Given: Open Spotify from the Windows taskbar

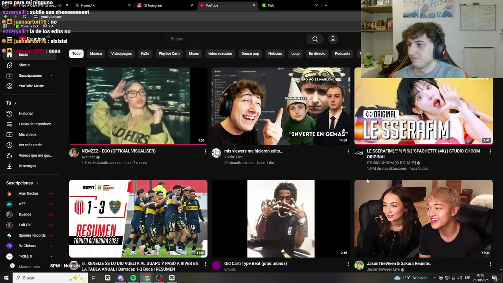Looking at the screenshot, I should click(x=133, y=278).
